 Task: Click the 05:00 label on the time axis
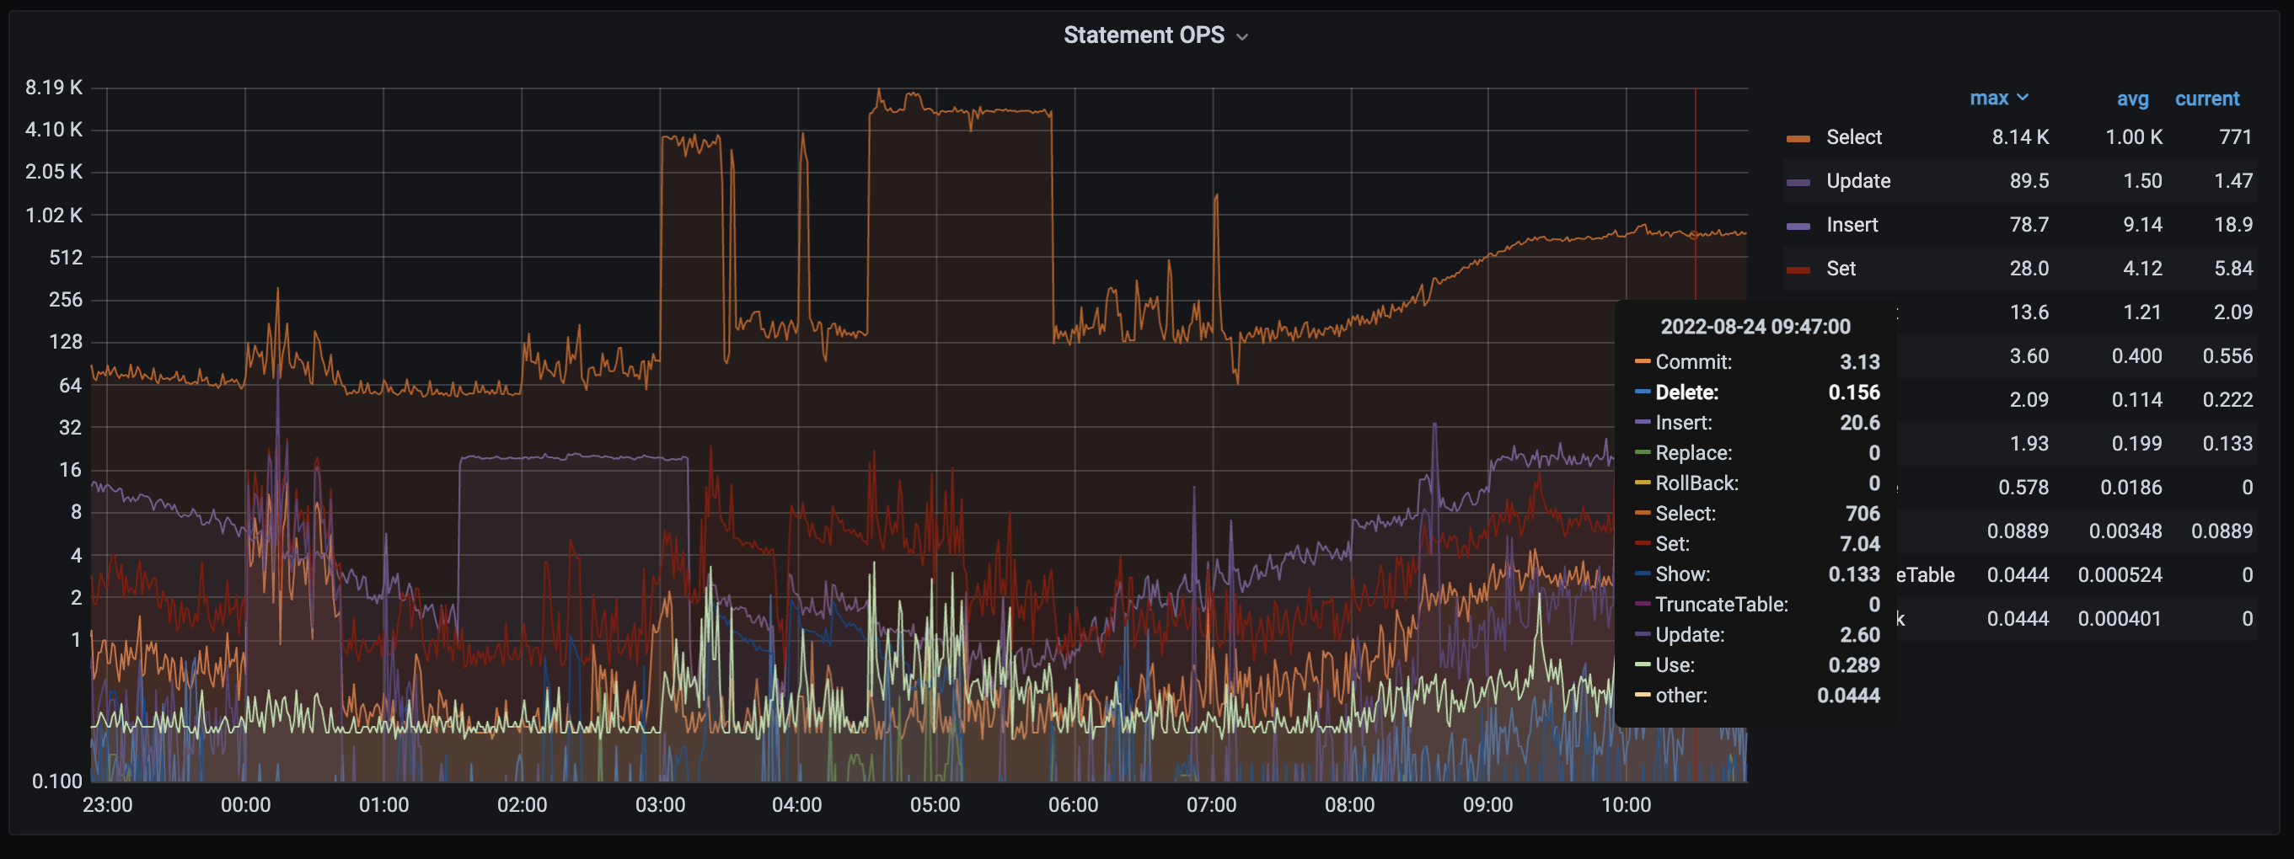click(935, 805)
